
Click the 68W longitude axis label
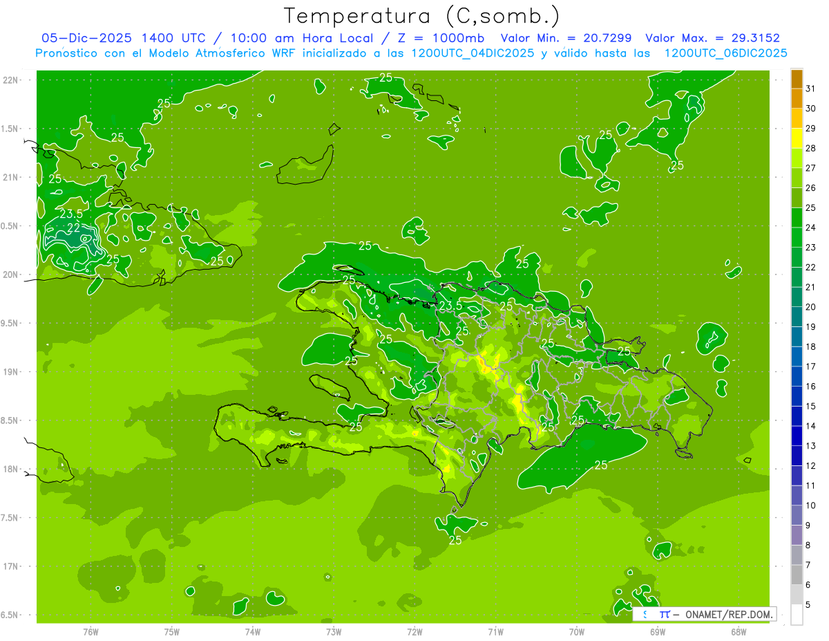[x=739, y=633]
